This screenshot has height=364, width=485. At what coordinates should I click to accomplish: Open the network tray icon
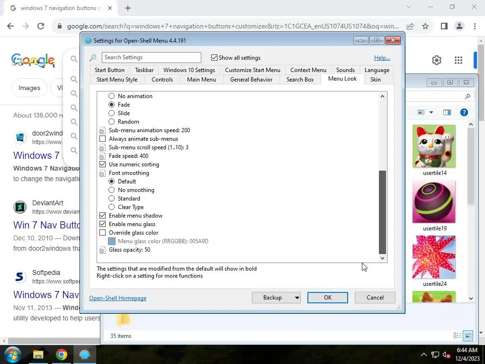pos(435,355)
